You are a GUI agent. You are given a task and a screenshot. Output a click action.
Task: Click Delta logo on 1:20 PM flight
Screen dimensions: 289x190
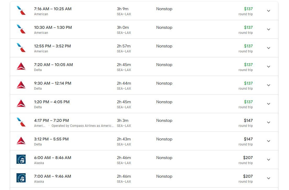[x=21, y=104]
